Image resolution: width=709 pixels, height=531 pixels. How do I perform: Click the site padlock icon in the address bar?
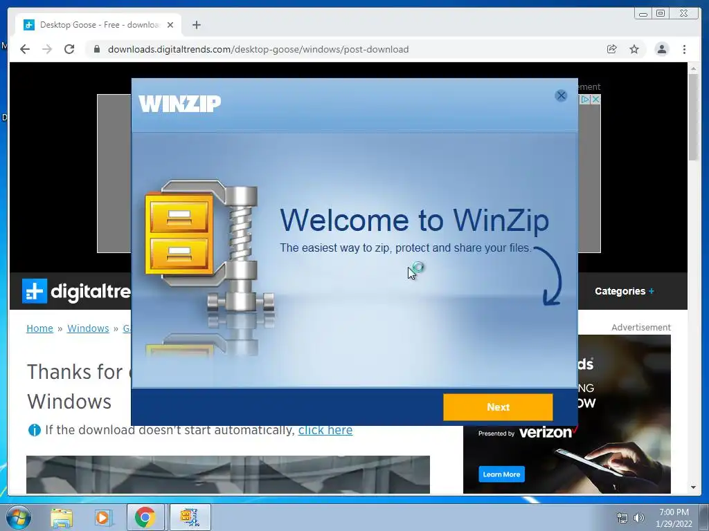tap(97, 49)
